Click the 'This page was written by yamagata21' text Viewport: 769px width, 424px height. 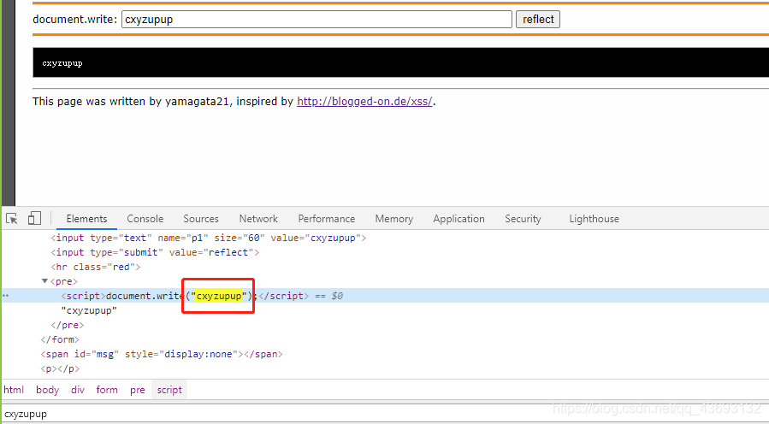(131, 102)
